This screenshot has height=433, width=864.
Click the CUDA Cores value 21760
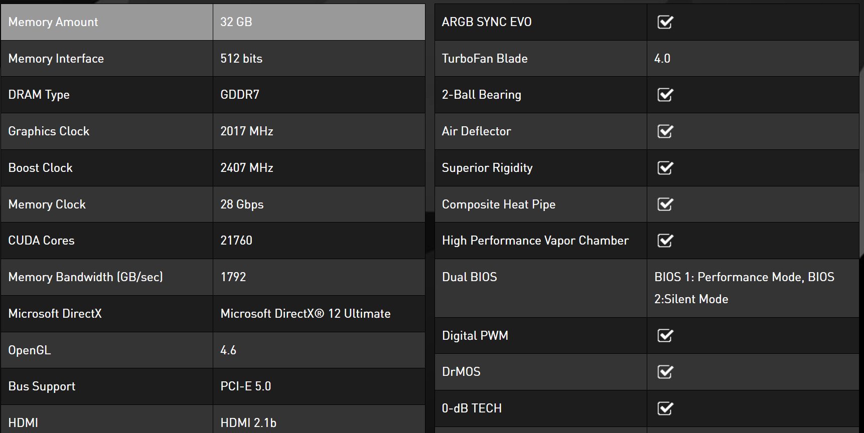pos(236,241)
